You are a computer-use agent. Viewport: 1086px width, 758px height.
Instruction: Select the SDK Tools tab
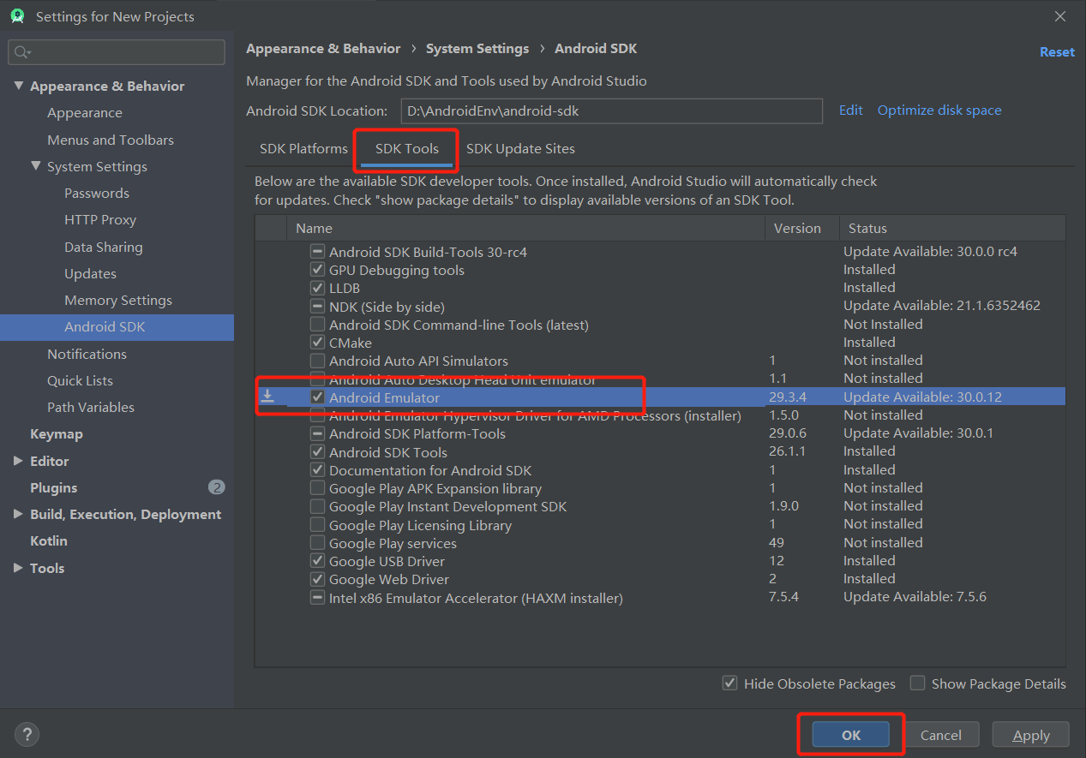407,148
